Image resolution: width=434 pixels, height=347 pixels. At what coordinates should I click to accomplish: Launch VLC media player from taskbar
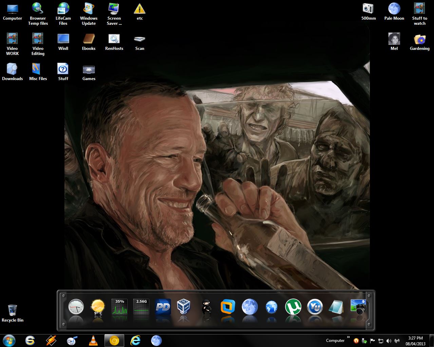[x=93, y=340]
